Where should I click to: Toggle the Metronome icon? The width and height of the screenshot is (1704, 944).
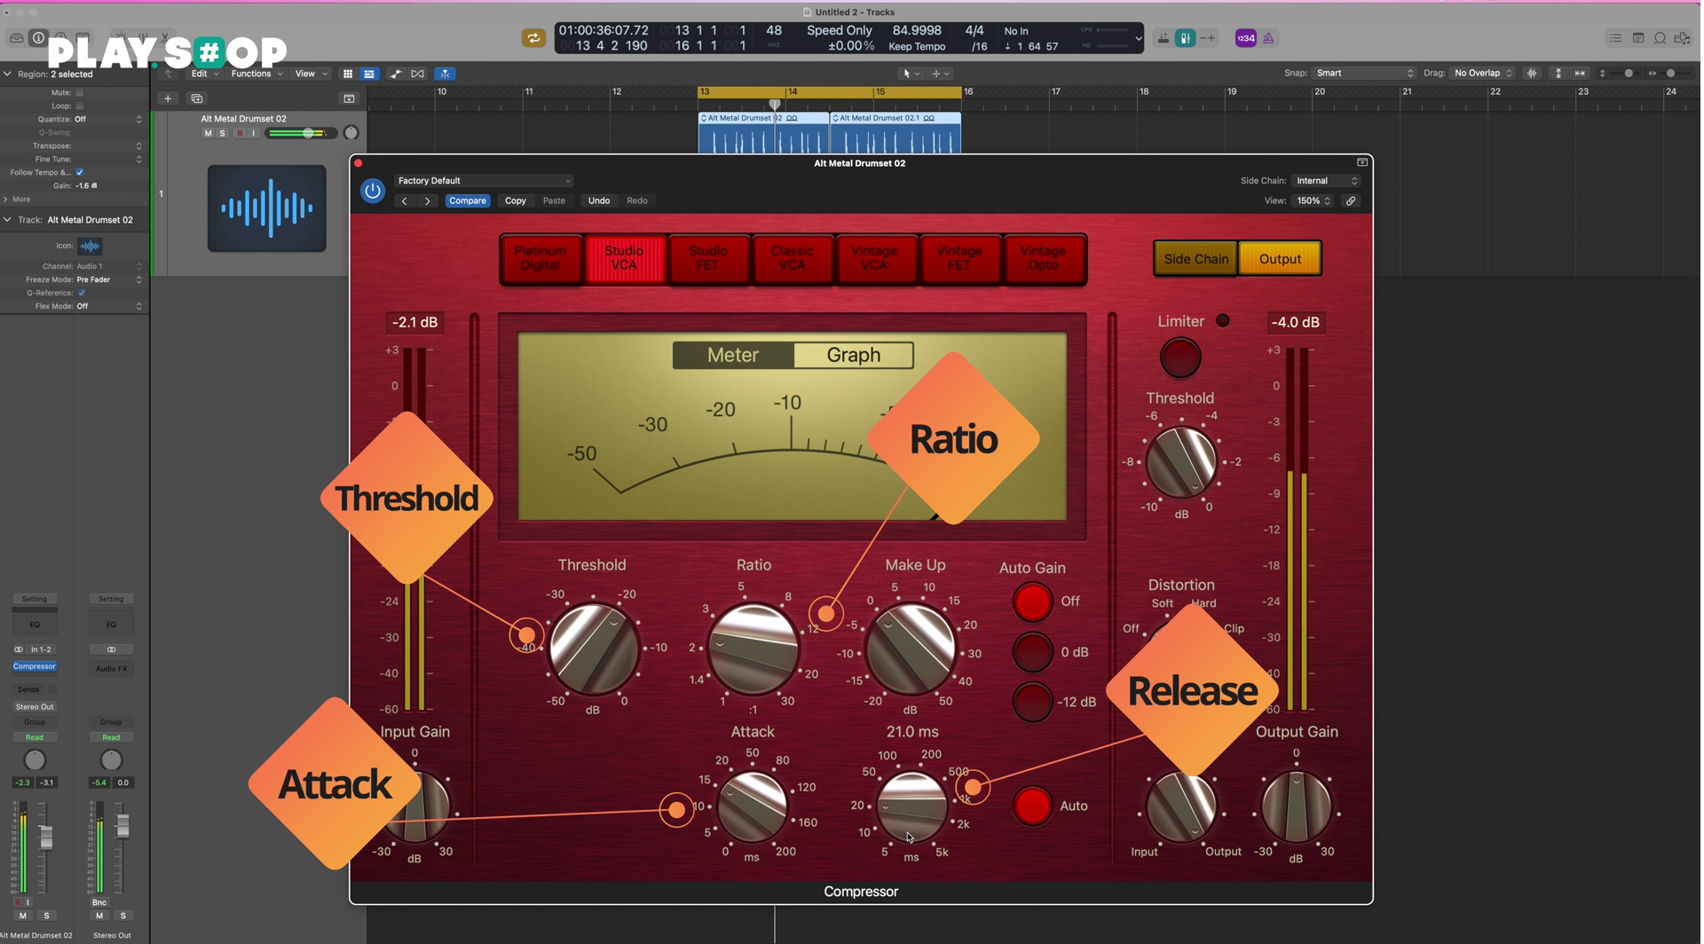[x=1268, y=38]
